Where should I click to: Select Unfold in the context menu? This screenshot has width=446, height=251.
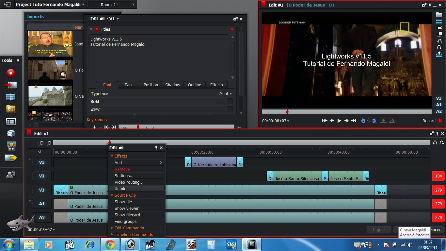click(x=137, y=189)
